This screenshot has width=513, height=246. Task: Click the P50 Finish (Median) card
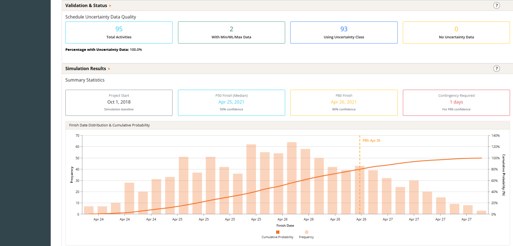click(231, 103)
